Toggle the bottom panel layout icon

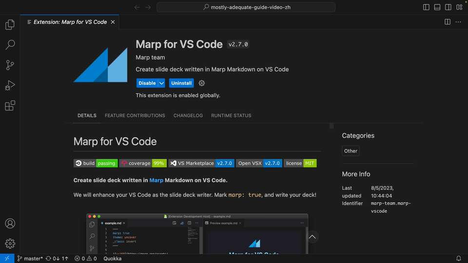pos(437,7)
